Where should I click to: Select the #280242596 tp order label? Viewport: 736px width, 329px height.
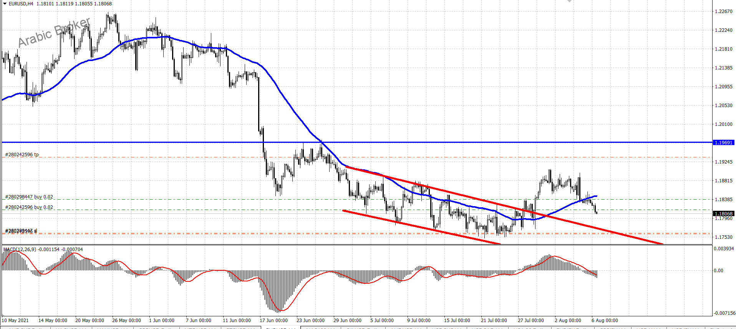coord(22,155)
